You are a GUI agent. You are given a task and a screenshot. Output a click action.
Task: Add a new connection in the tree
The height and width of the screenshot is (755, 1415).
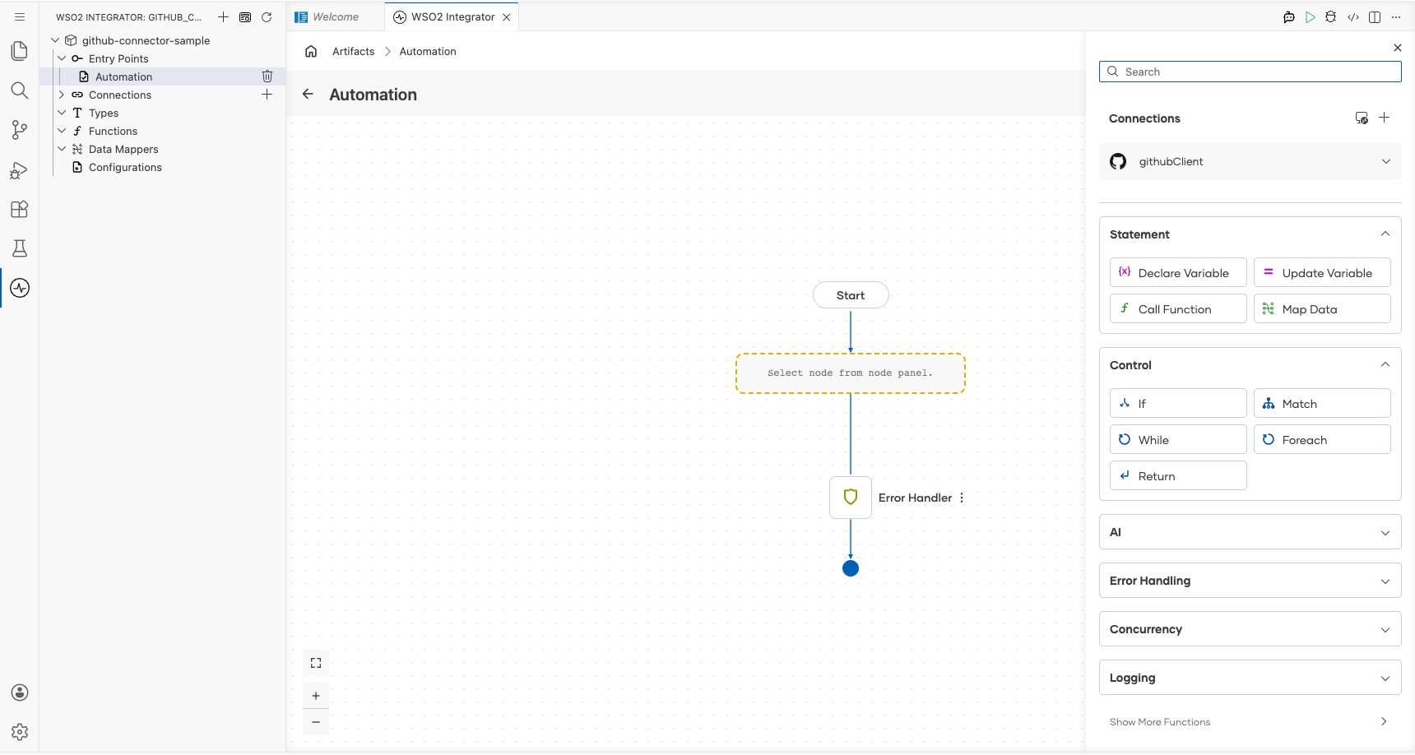267,95
